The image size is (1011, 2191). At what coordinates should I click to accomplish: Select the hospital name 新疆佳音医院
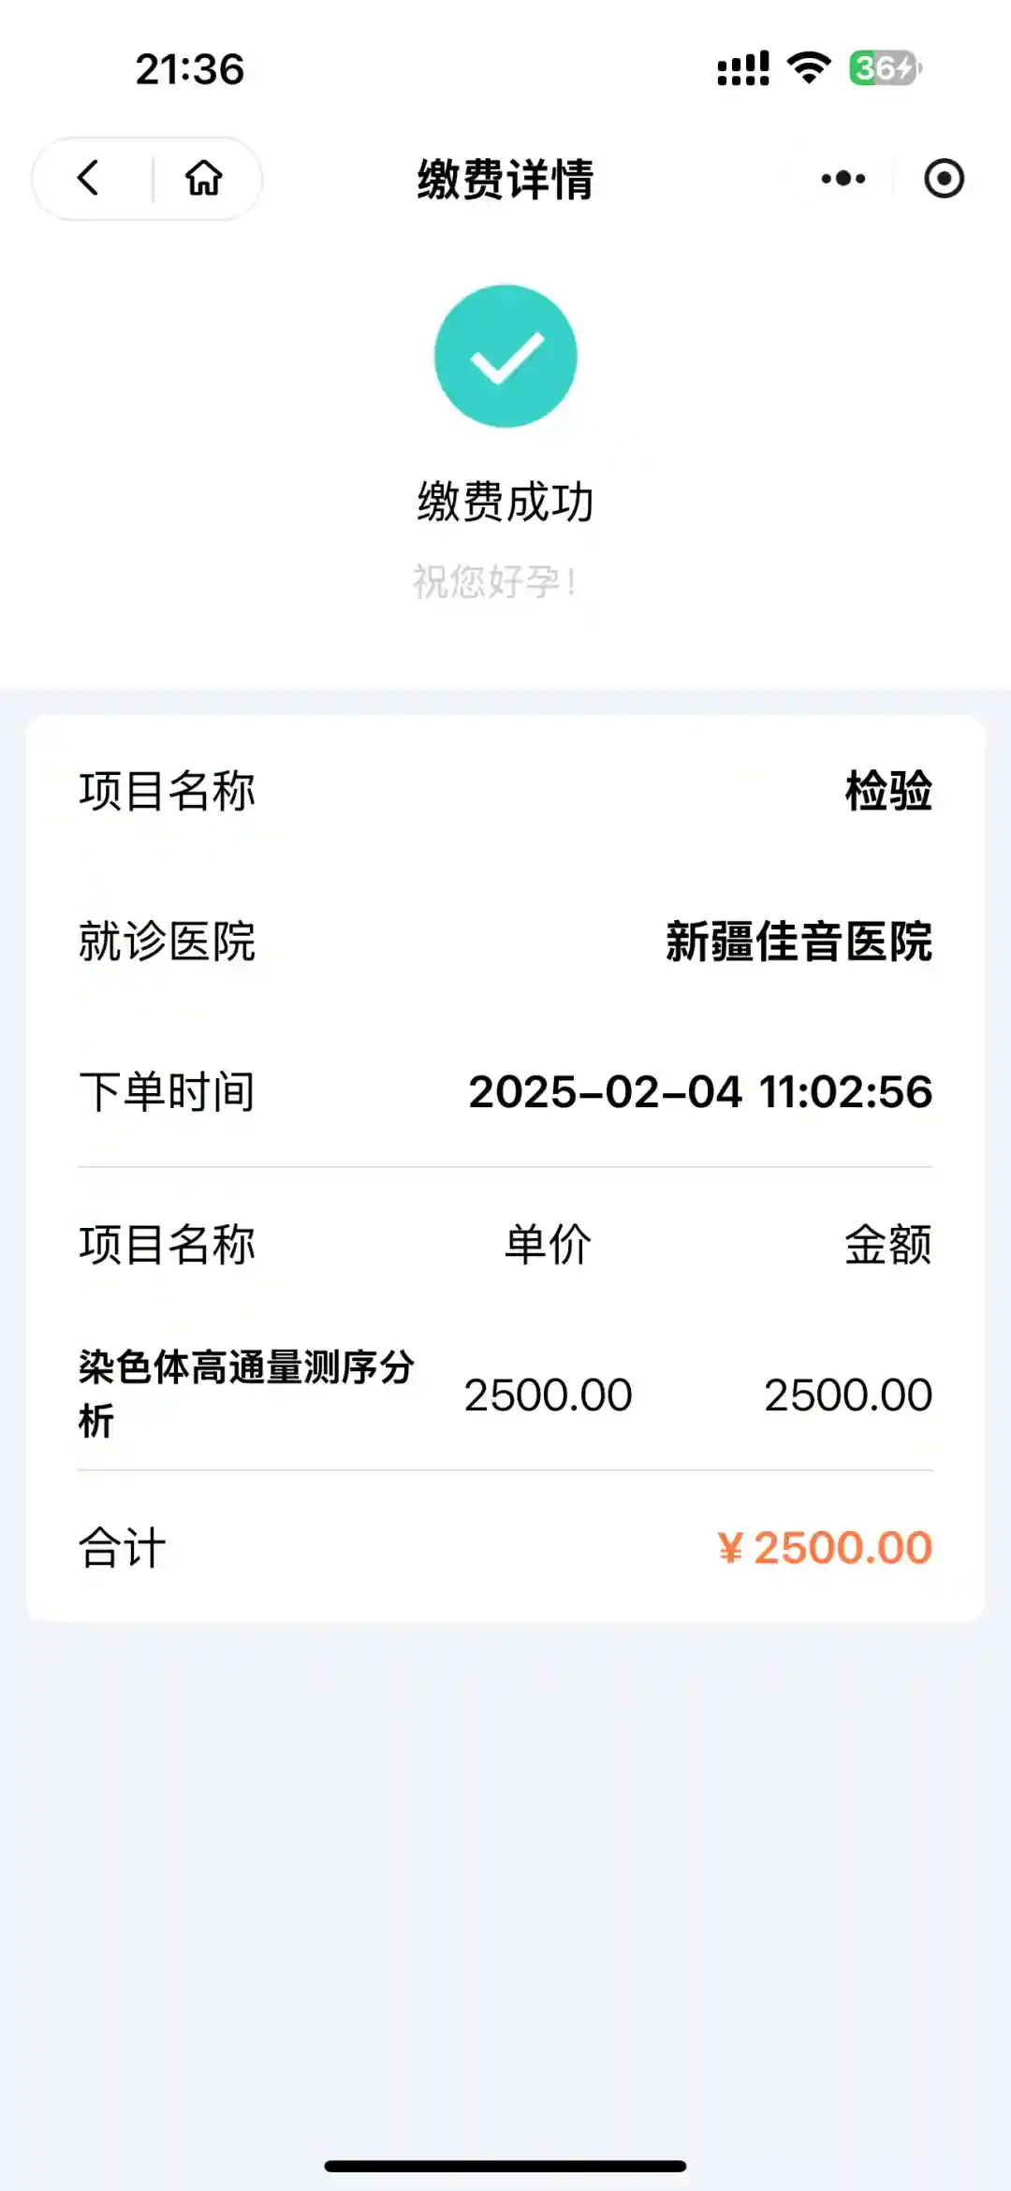click(799, 942)
